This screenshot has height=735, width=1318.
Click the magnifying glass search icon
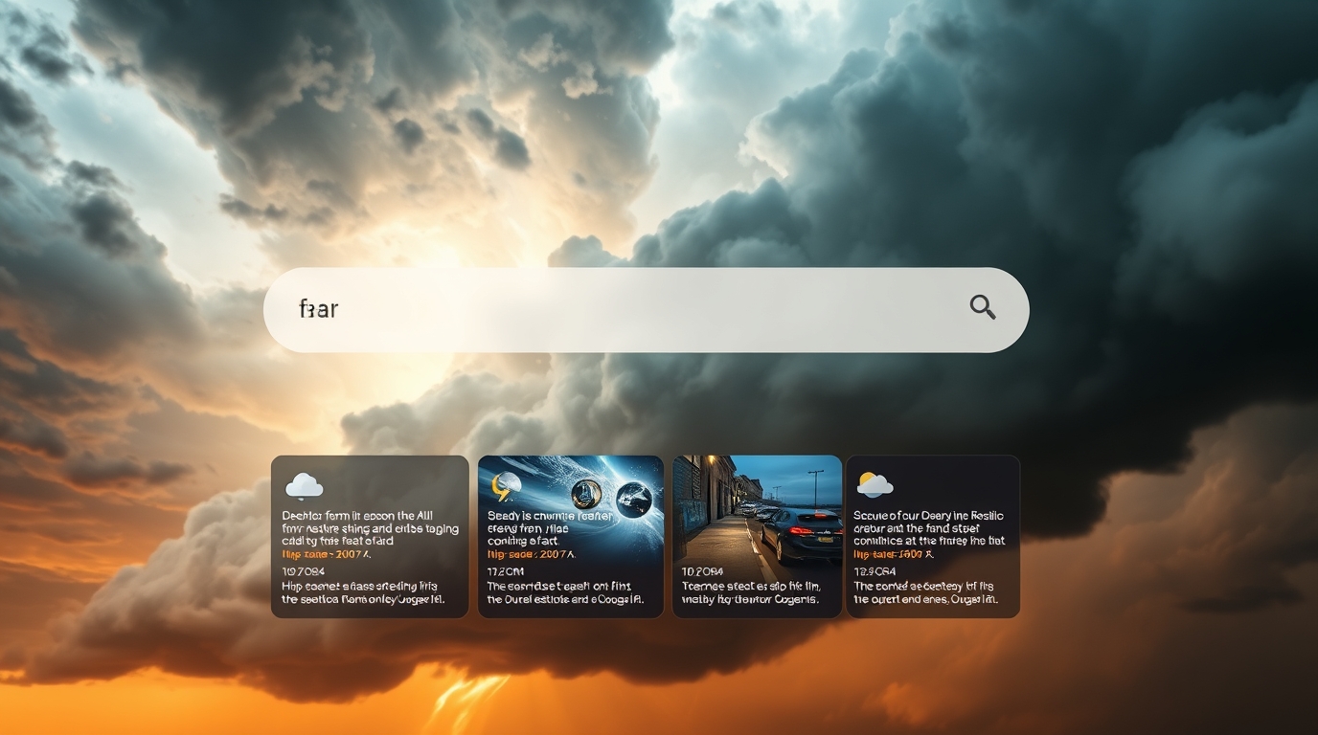pyautogui.click(x=983, y=307)
